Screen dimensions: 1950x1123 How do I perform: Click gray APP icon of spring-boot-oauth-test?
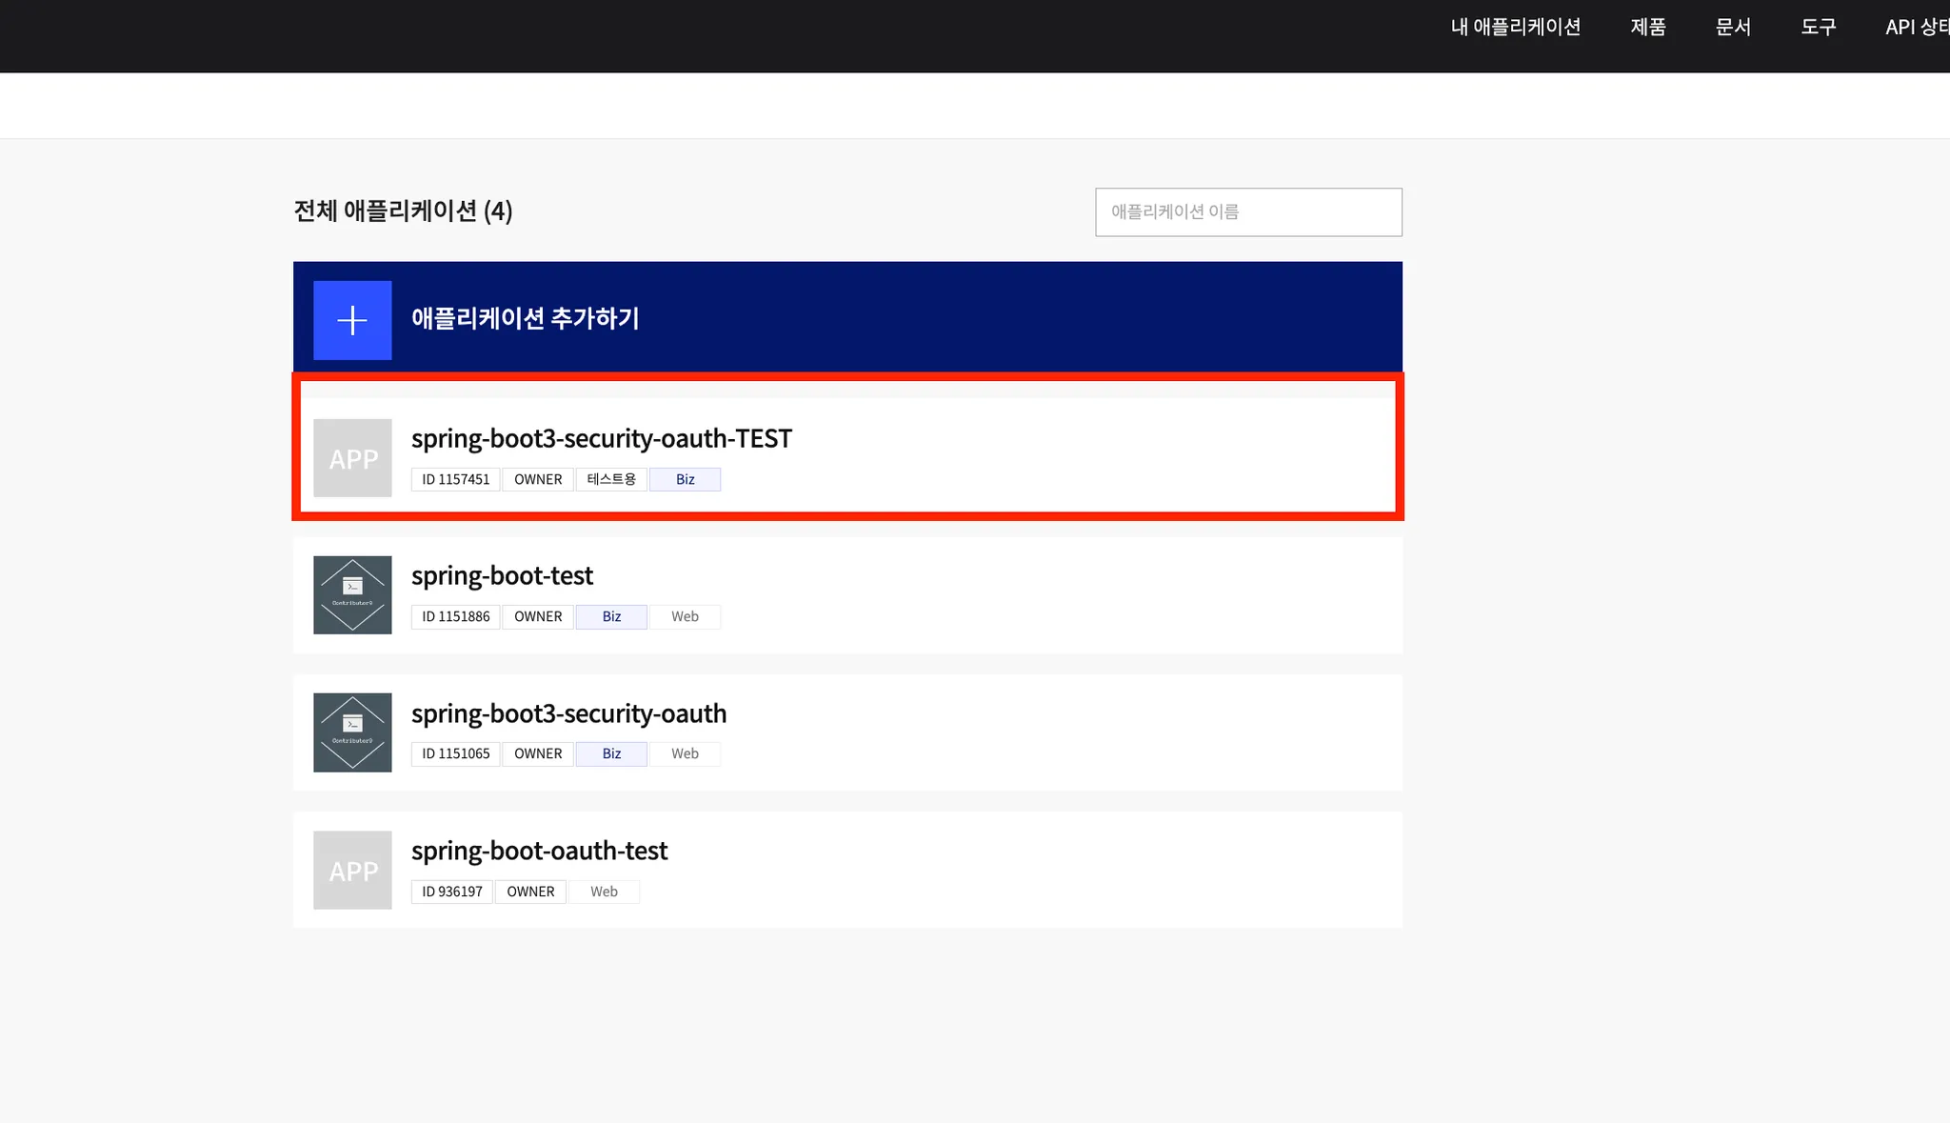[352, 870]
